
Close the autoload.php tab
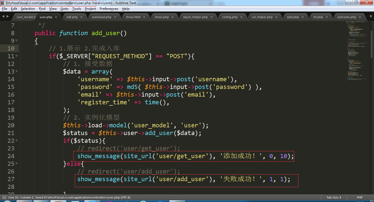click(x=115, y=17)
